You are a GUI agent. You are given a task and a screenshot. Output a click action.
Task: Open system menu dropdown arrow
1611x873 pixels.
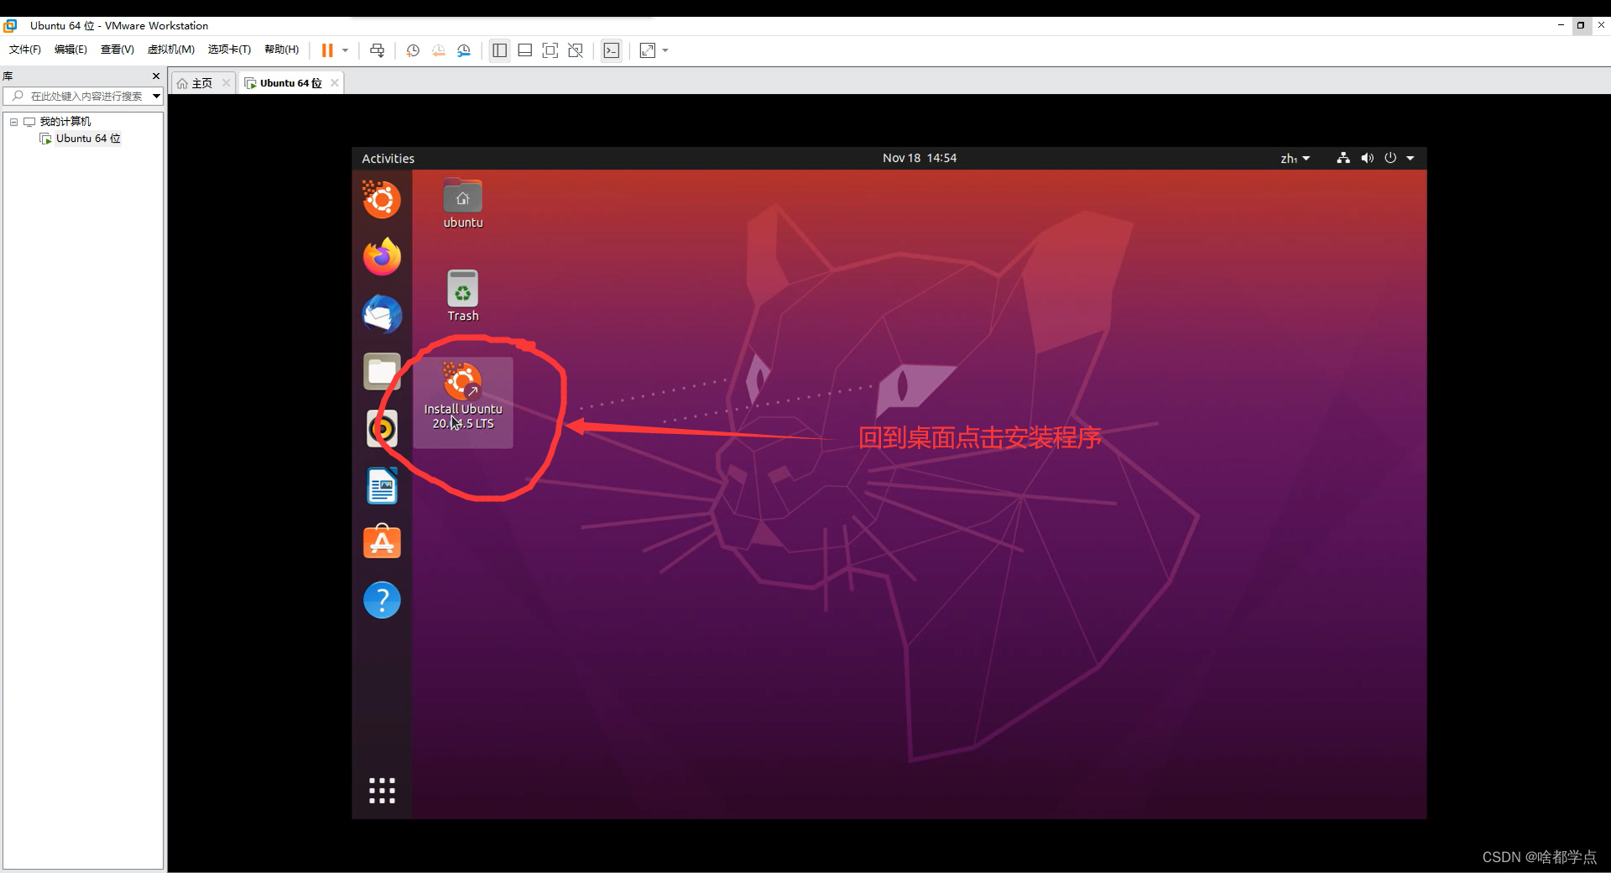pos(1410,158)
